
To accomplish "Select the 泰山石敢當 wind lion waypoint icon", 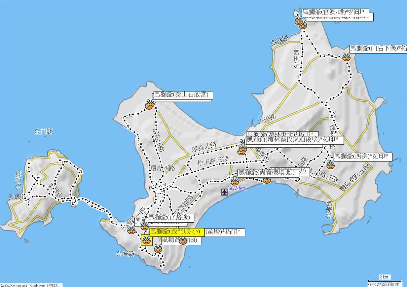I will [x=150, y=104].
